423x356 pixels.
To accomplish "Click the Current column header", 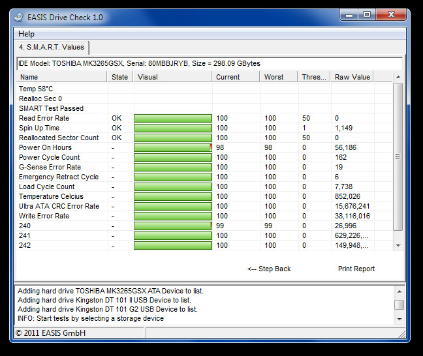I will [x=236, y=77].
